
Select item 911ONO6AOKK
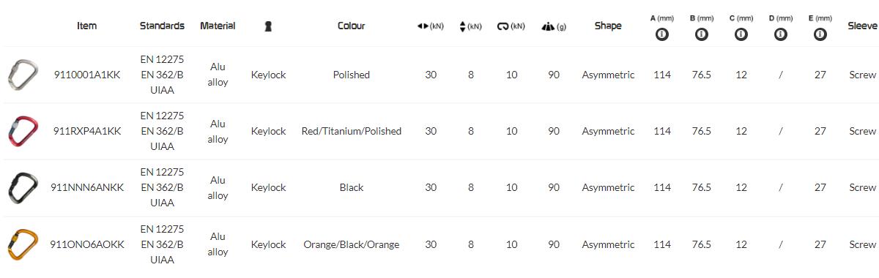pos(87,244)
